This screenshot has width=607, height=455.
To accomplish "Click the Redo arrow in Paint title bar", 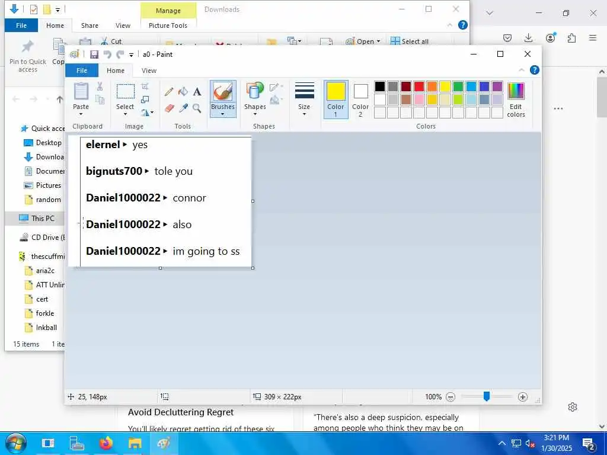I will pyautogui.click(x=120, y=55).
